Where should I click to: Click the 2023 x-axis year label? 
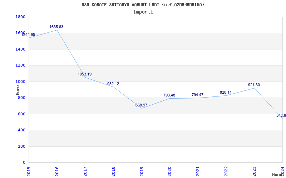tap(254, 171)
